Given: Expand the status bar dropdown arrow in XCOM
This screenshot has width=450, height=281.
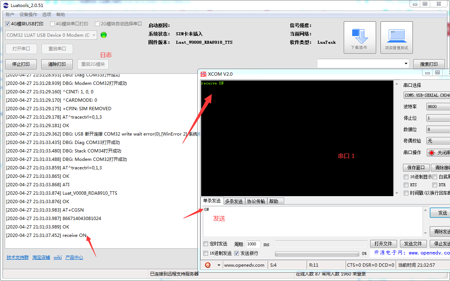Looking at the screenshot, I should pos(219,265).
